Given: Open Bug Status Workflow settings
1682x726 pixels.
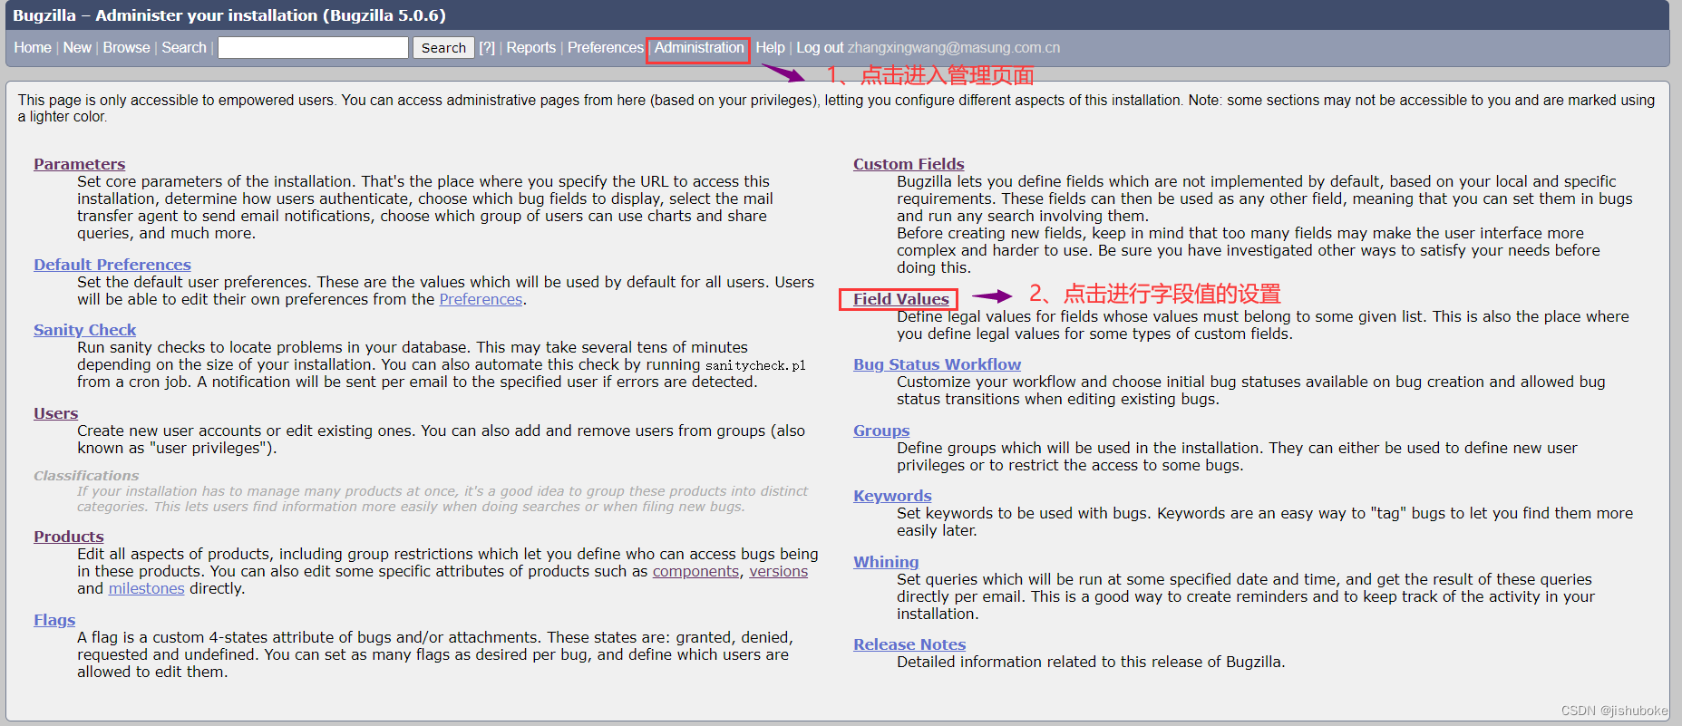Looking at the screenshot, I should 937,364.
